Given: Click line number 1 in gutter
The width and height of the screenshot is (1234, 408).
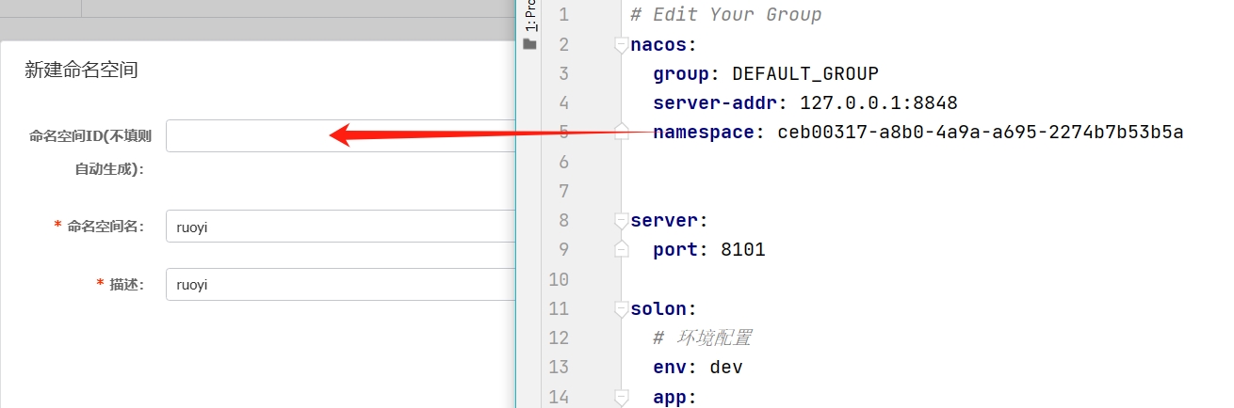Looking at the screenshot, I should [x=563, y=15].
